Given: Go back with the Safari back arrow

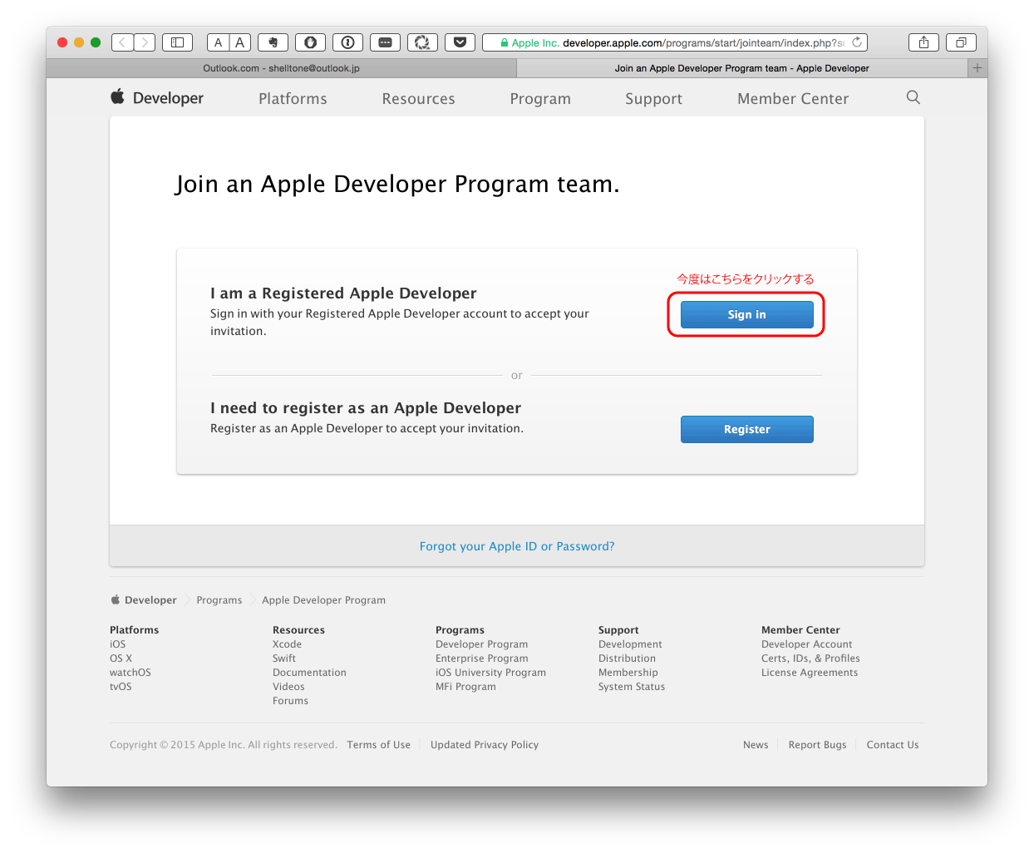Looking at the screenshot, I should (122, 42).
